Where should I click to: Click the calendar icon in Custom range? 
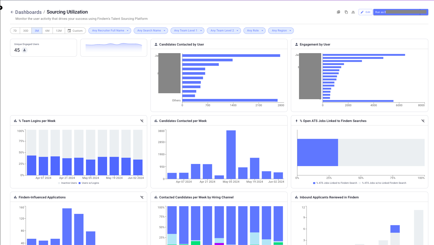pos(69,31)
